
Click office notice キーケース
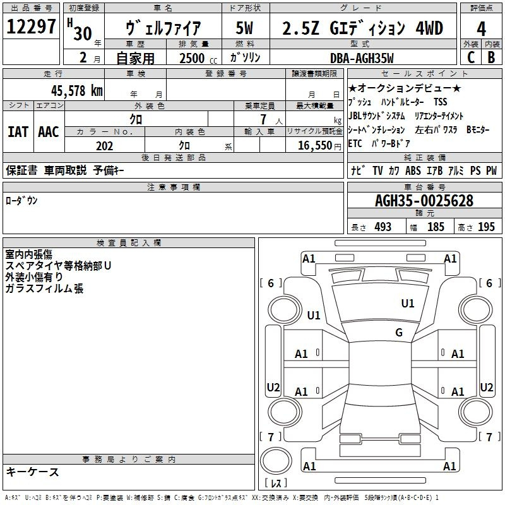coord(33,472)
